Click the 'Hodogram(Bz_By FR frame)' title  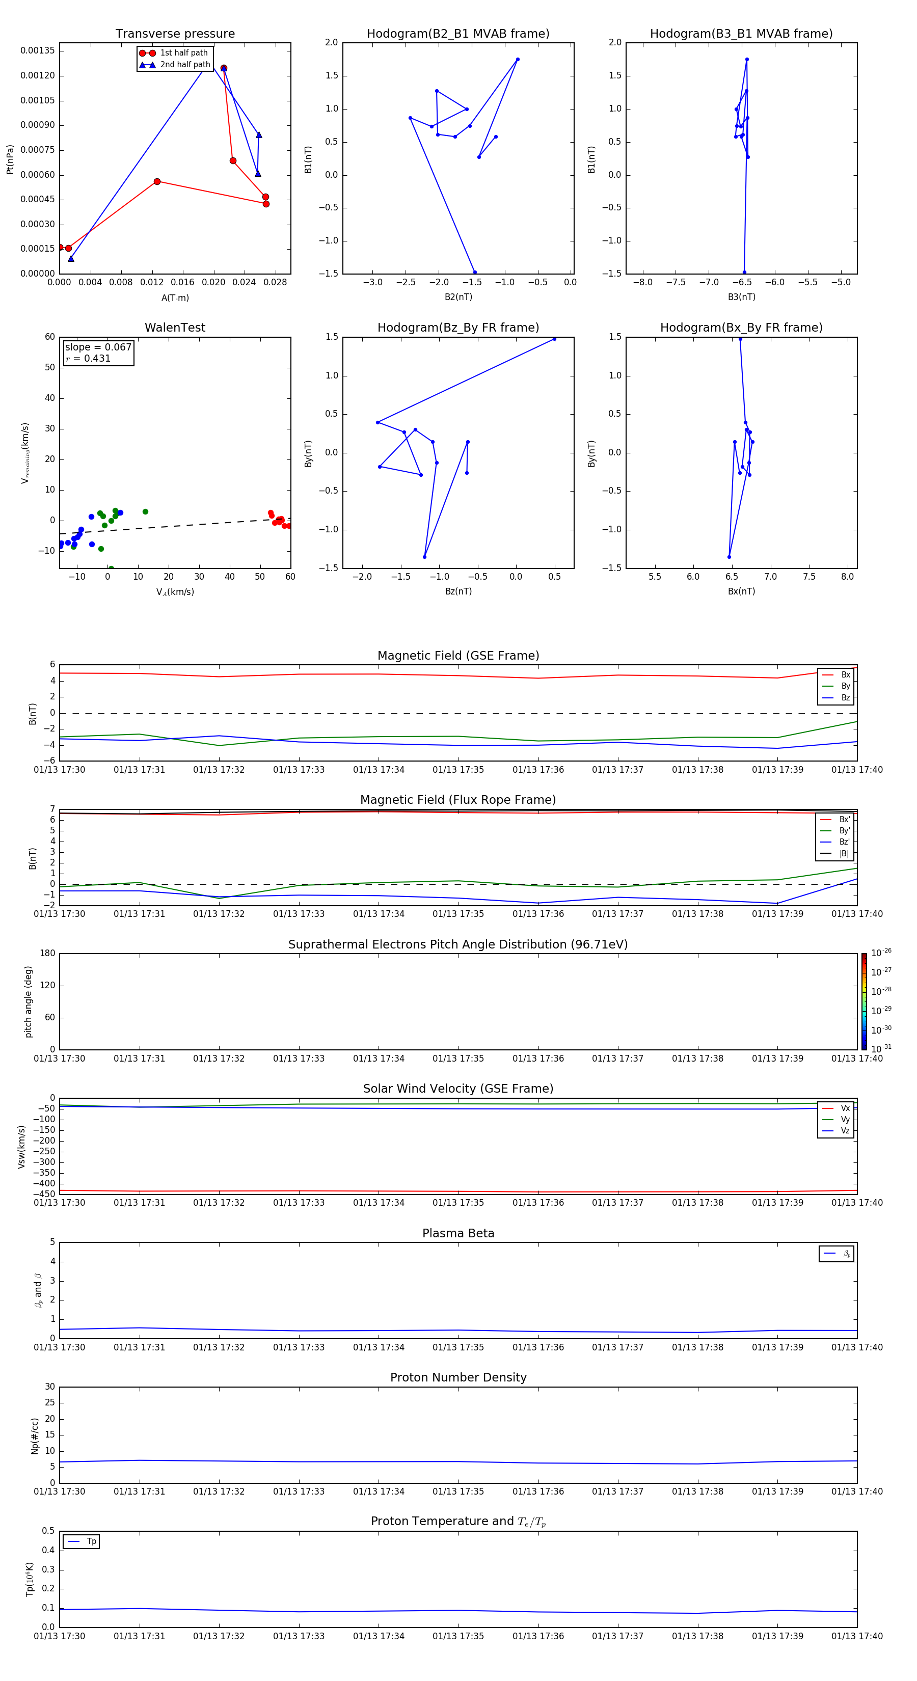click(458, 328)
